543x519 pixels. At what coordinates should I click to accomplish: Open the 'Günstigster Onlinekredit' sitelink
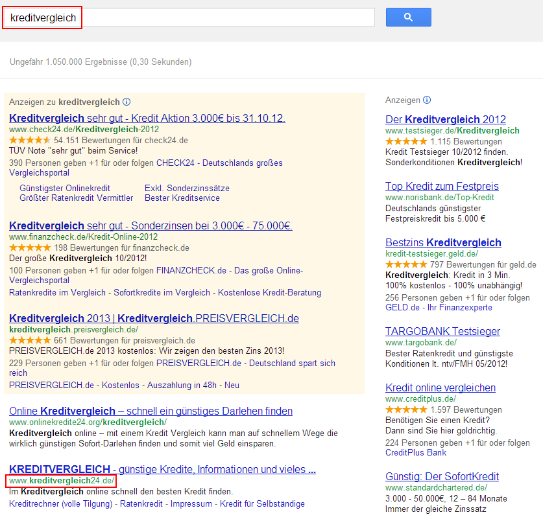65,188
